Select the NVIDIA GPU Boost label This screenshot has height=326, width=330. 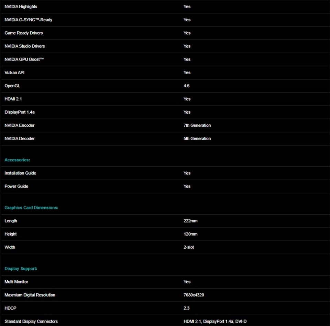[24, 59]
